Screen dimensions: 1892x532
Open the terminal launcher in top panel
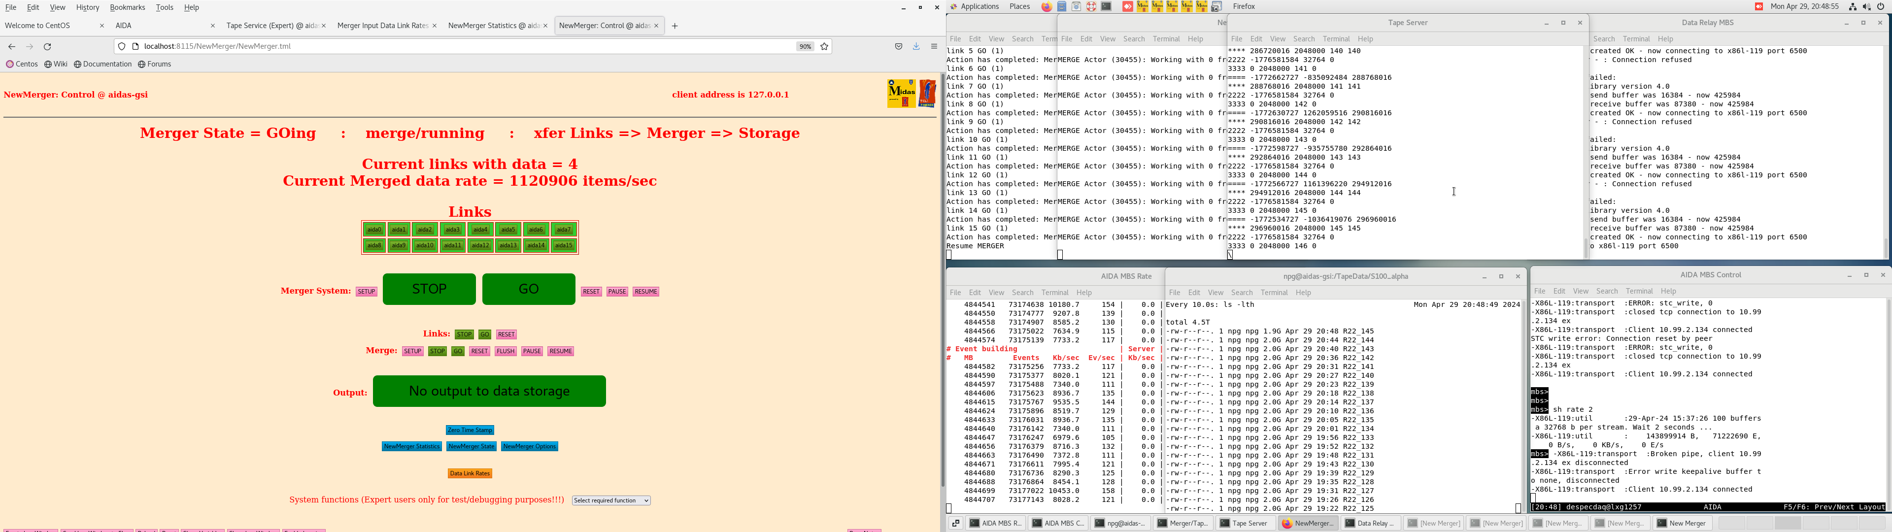(1106, 6)
